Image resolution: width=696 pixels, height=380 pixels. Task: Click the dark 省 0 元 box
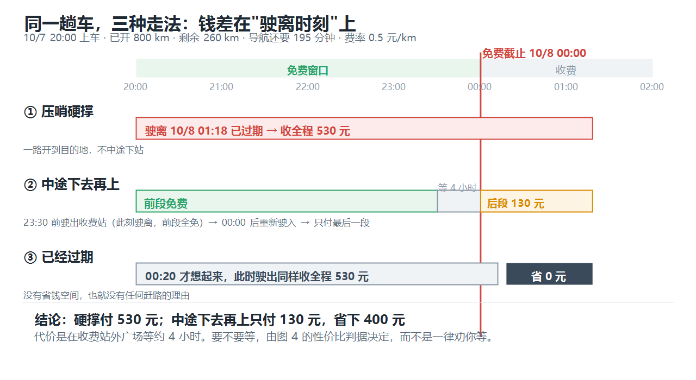tap(549, 274)
